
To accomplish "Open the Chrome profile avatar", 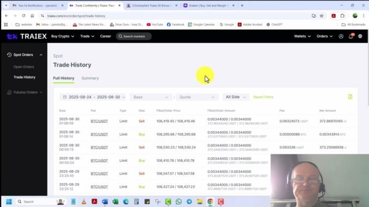I will [355, 16].
